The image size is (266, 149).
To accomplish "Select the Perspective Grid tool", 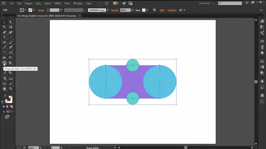I will pyautogui.click(x=11, y=63).
